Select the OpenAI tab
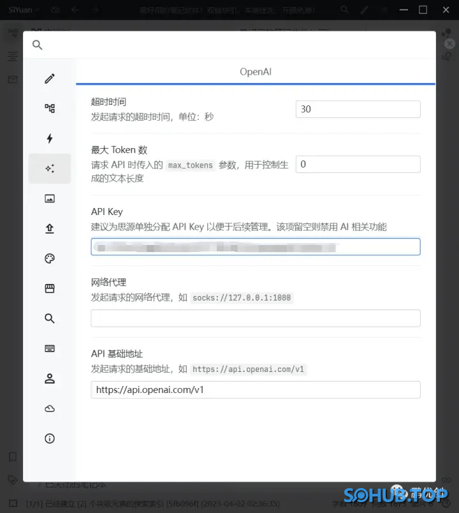The width and height of the screenshot is (459, 513). point(256,71)
